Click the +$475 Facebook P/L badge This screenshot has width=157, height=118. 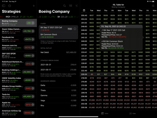[x=29, y=39]
